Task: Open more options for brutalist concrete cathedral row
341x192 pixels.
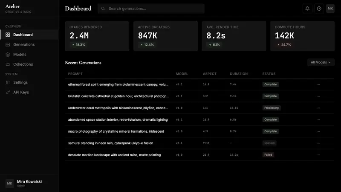Action: [318, 96]
